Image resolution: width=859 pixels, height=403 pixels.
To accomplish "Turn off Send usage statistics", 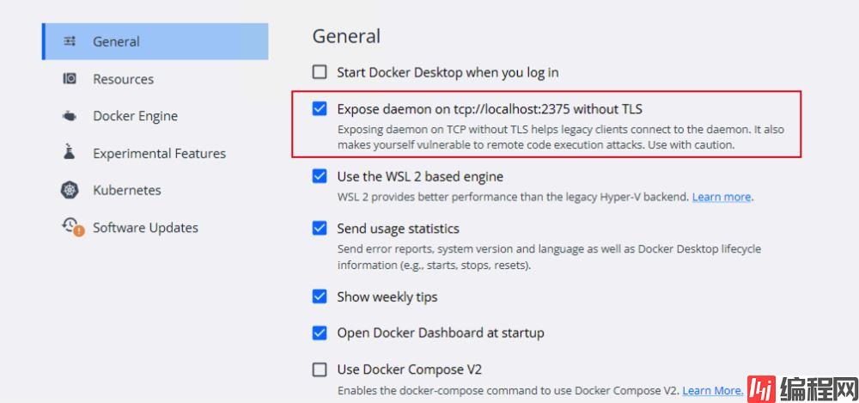I will 320,229.
